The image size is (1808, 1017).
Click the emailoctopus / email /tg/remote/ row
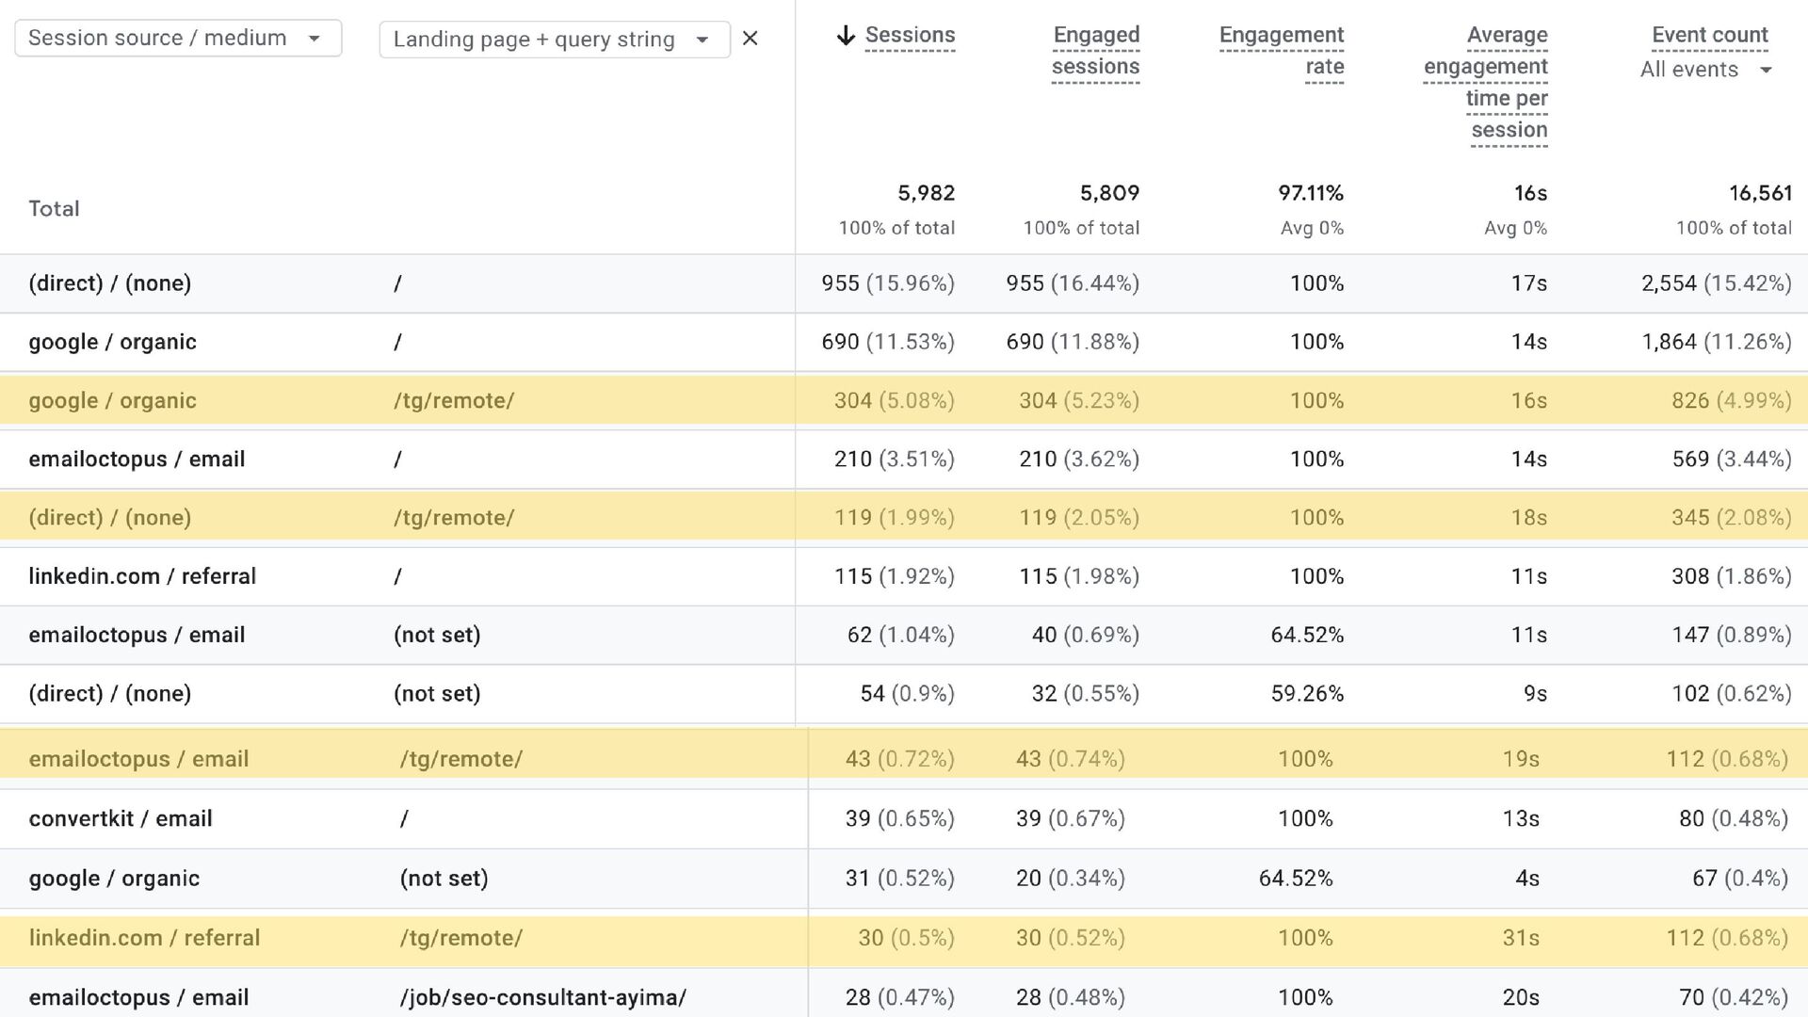138,759
